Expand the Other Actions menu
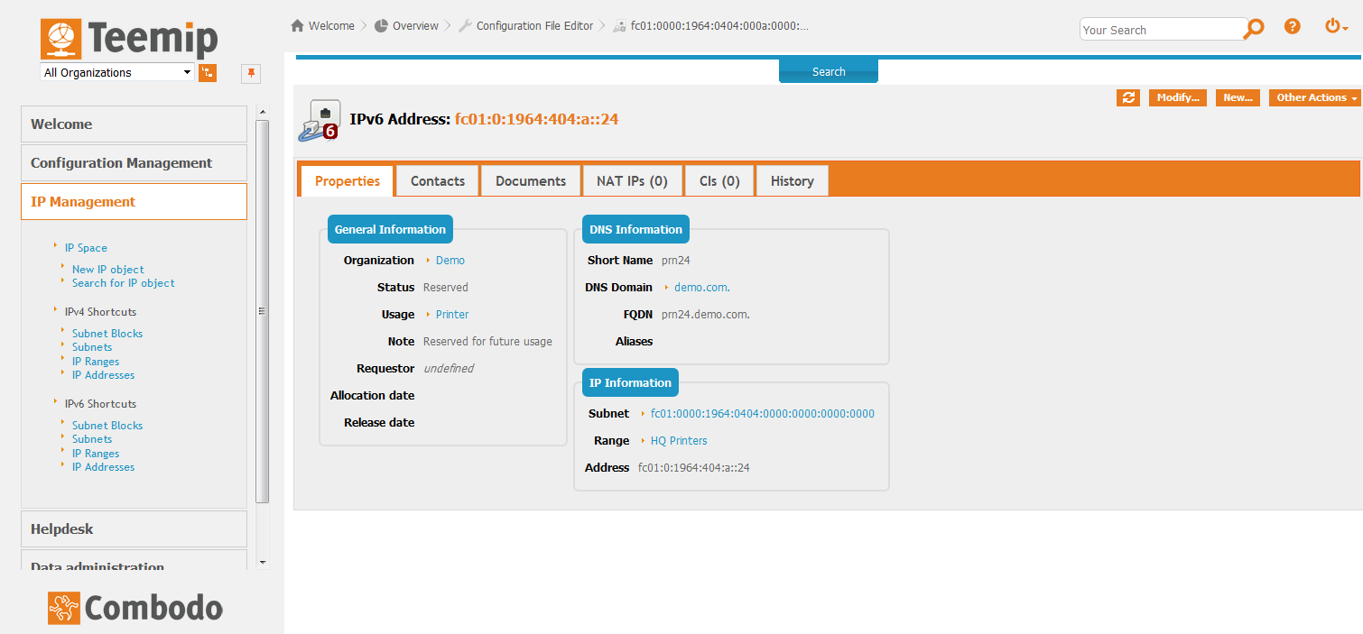This screenshot has width=1363, height=634. click(x=1313, y=97)
